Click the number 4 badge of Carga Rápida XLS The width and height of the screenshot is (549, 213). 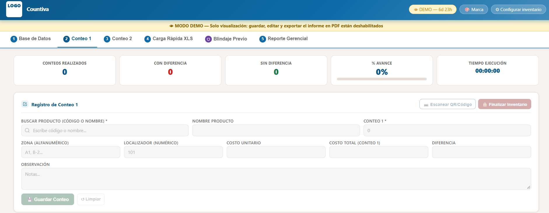coord(148,39)
